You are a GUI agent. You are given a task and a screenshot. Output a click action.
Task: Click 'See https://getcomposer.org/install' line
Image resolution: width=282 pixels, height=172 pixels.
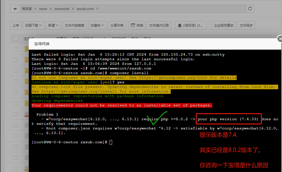click(101, 91)
